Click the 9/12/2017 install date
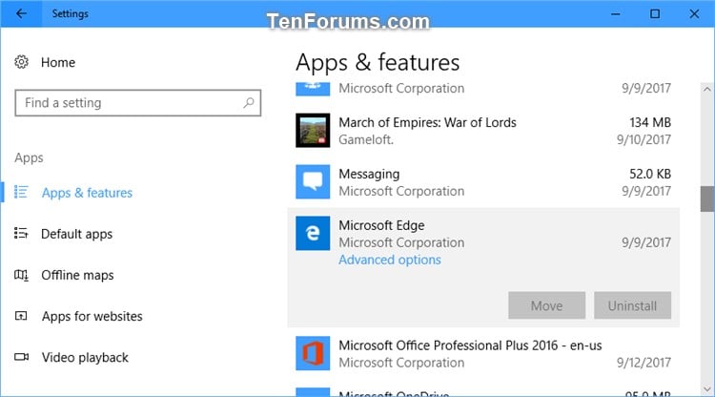Image resolution: width=715 pixels, height=397 pixels. click(x=643, y=363)
